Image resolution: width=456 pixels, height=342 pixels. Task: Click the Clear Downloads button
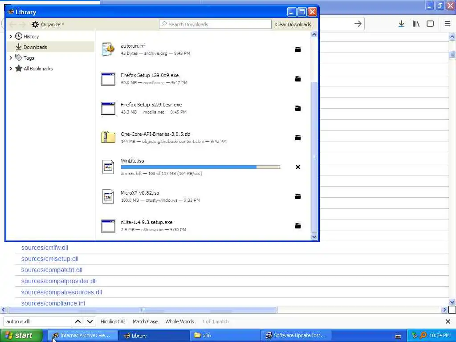tap(293, 24)
